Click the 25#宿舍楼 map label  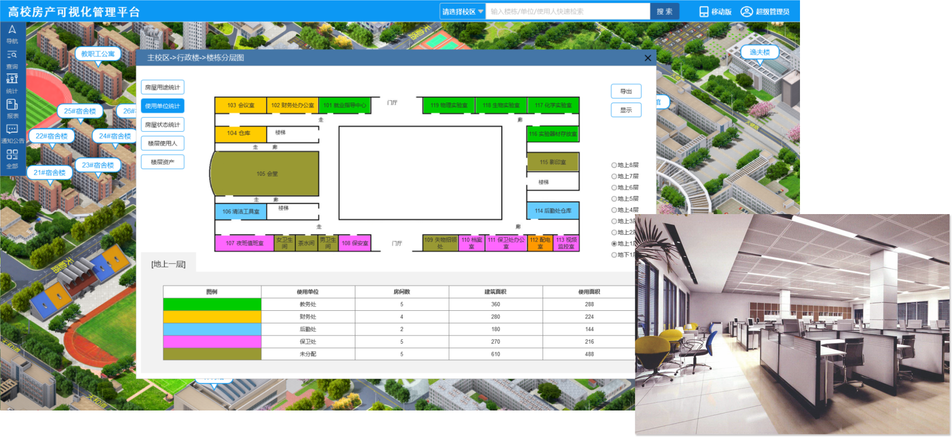(80, 111)
